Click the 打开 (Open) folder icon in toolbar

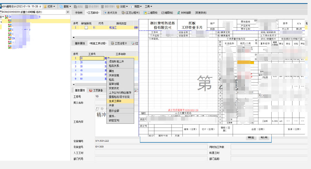pyautogui.click(x=45, y=7)
